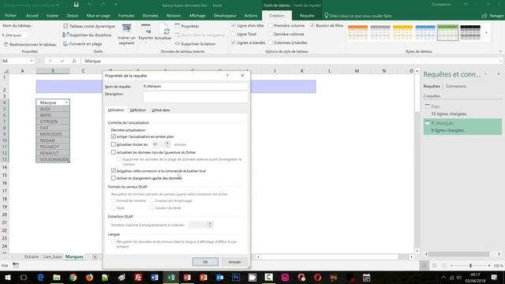This screenshot has width=505, height=284.
Task: Click the dialog's question mark help icon
Action: [x=227, y=76]
